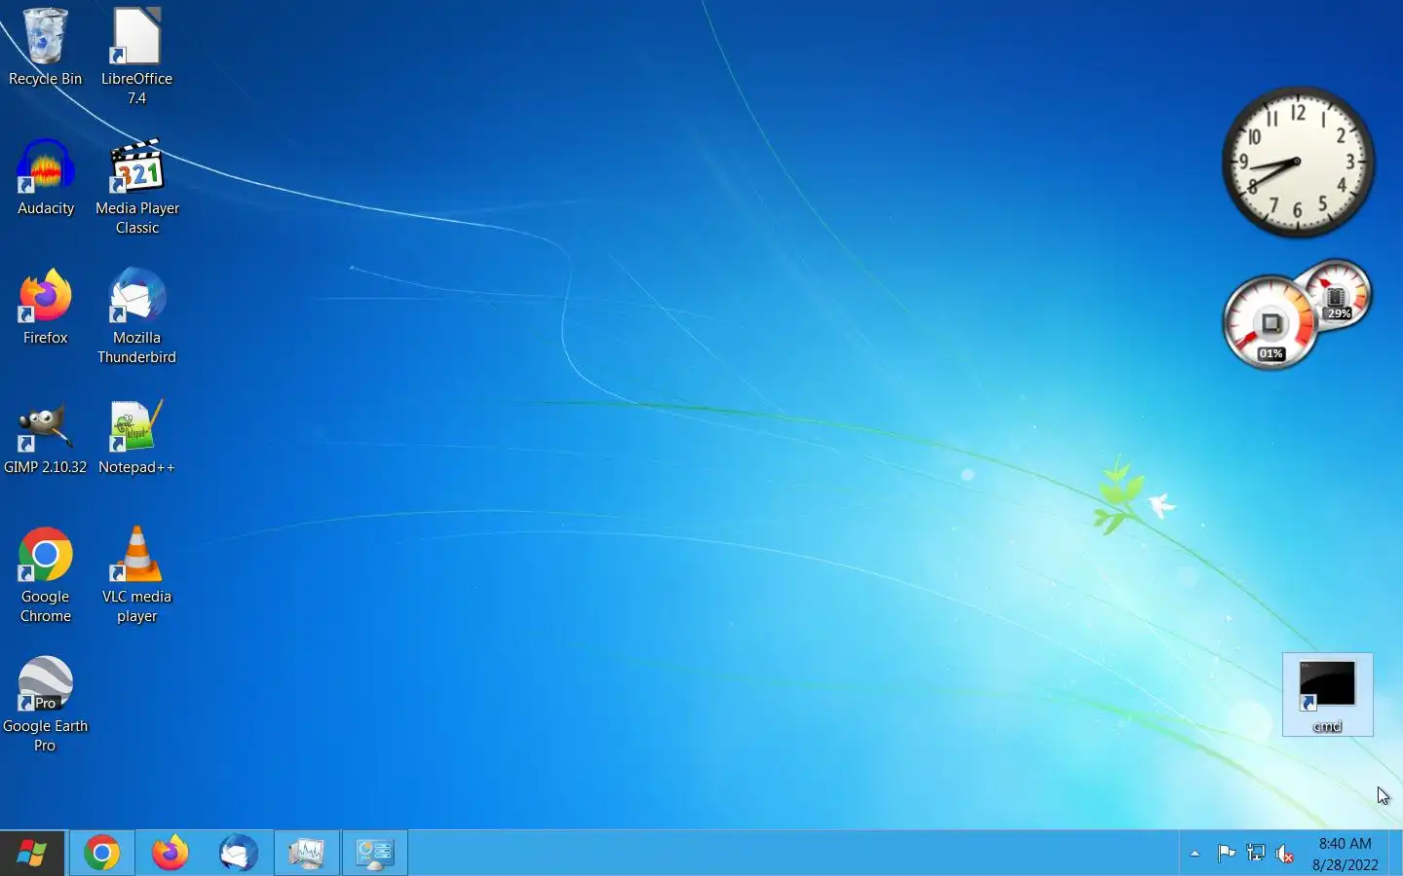
Task: Launch Thunderbird from the taskbar
Action: 239,854
